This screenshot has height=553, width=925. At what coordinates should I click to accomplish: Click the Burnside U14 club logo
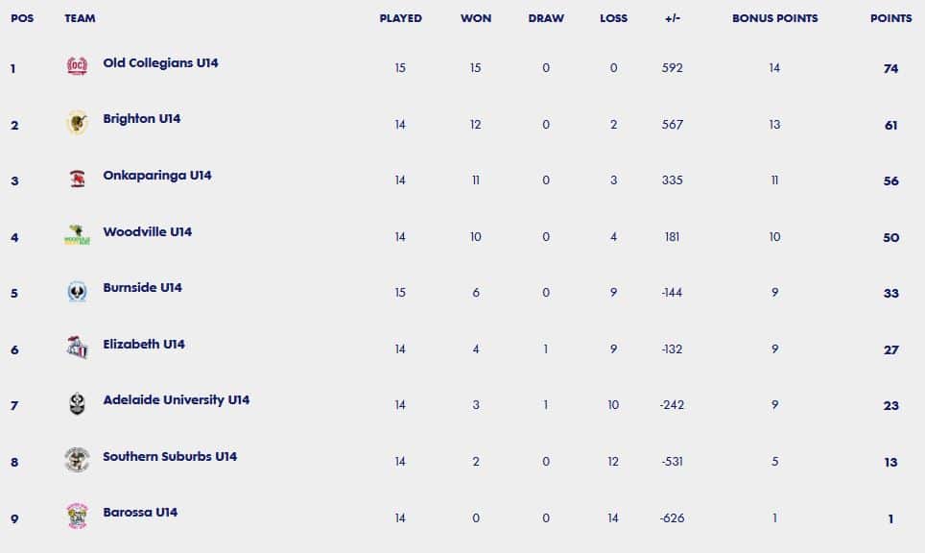78,291
